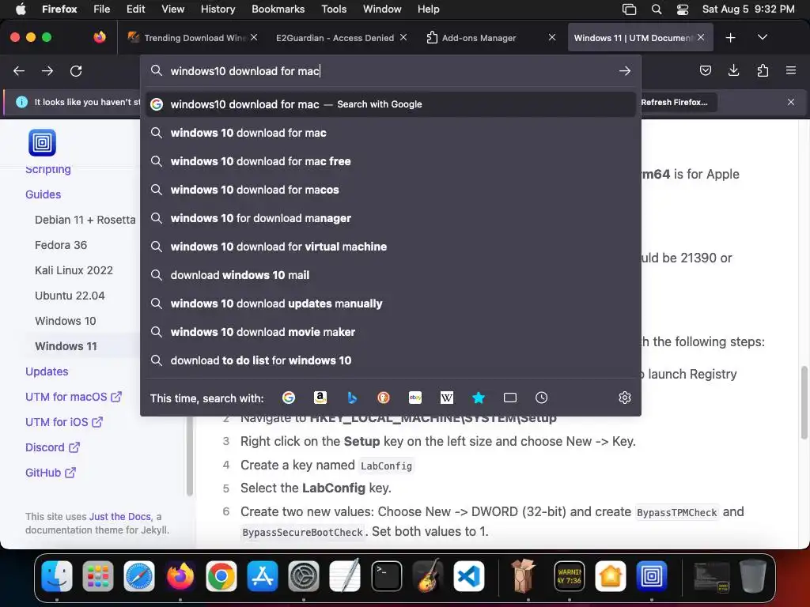
Task: Open the Downloads panel icon
Action: click(733, 70)
